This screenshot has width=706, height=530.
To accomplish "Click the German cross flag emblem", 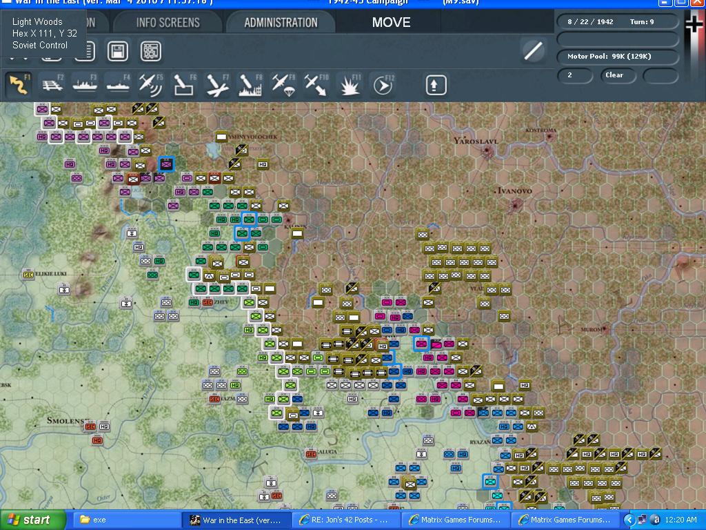I will click(695, 23).
